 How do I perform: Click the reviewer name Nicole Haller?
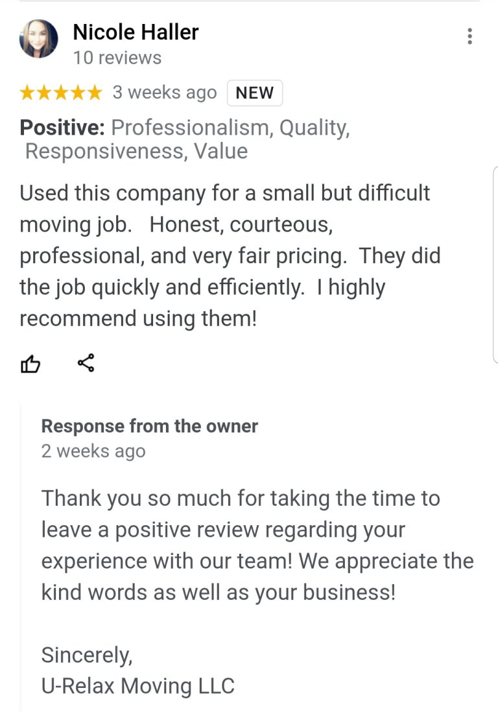[136, 31]
